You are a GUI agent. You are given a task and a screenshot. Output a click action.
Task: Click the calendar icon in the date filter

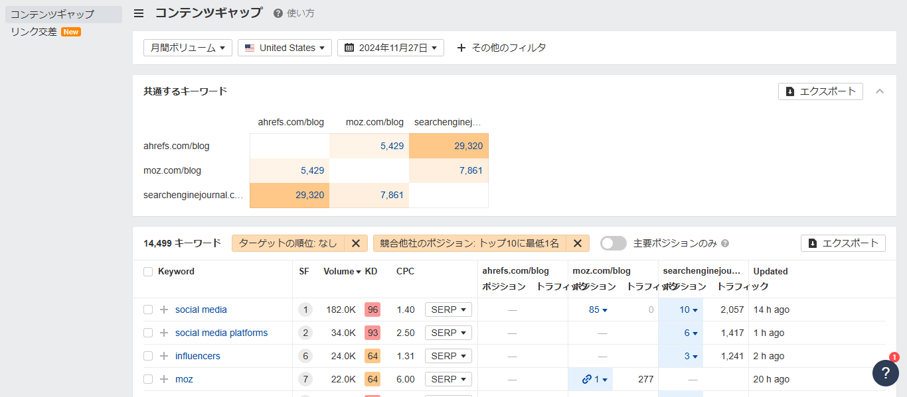350,47
